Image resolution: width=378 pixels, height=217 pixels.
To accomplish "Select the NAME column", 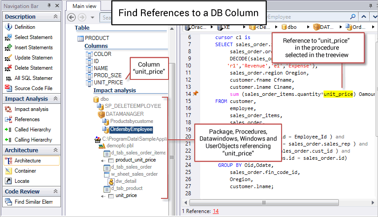I will pyautogui.click(x=97, y=68).
